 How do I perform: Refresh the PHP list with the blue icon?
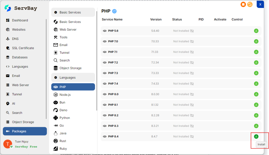coord(114,11)
